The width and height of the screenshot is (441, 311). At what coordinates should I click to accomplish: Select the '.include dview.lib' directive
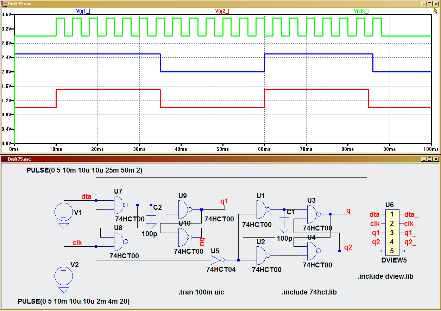(385, 277)
